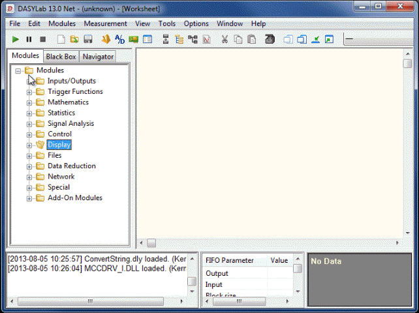This screenshot has height=313, width=419.
Task: Open the File menu
Action: tap(15, 23)
